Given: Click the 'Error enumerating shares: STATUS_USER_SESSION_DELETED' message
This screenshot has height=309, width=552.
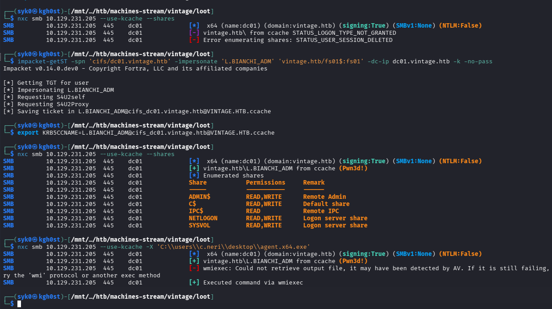Looking at the screenshot, I should tap(298, 40).
